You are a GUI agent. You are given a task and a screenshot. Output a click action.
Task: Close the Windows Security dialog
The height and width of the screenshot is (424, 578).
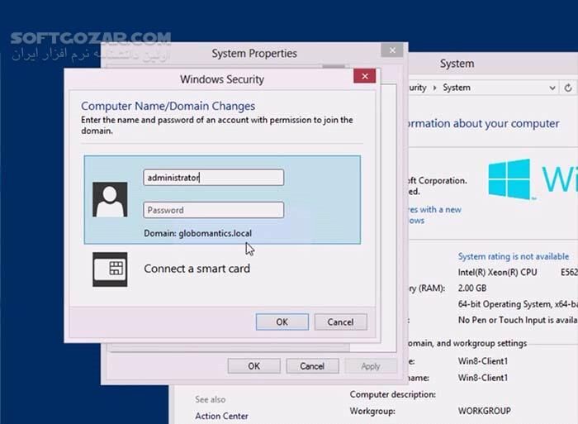click(x=365, y=76)
